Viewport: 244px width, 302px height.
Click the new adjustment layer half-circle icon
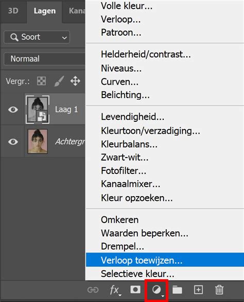tap(157, 290)
